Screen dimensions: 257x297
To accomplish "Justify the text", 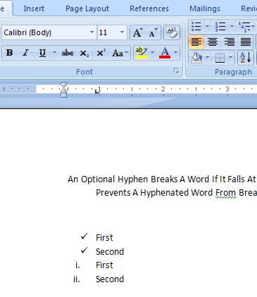I will pyautogui.click(x=246, y=42).
